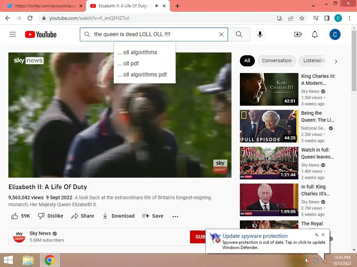Select the Conversation filter chip
The height and width of the screenshot is (267, 357).
point(276,60)
